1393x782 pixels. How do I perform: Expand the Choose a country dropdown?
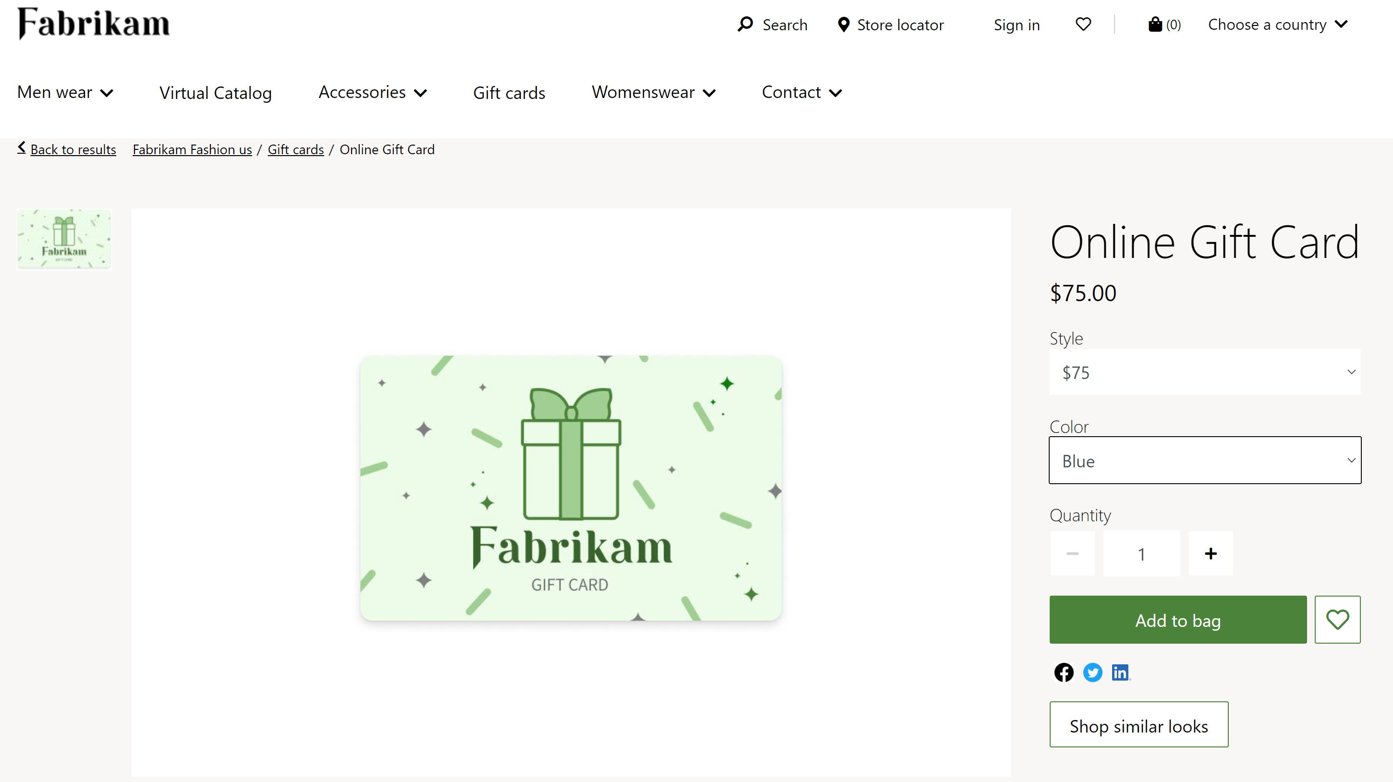pyautogui.click(x=1277, y=24)
